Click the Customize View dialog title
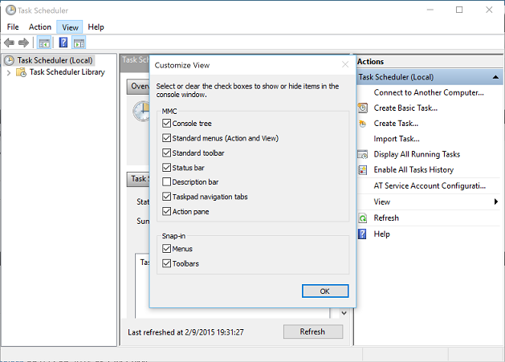The height and width of the screenshot is (362, 505). [182, 65]
